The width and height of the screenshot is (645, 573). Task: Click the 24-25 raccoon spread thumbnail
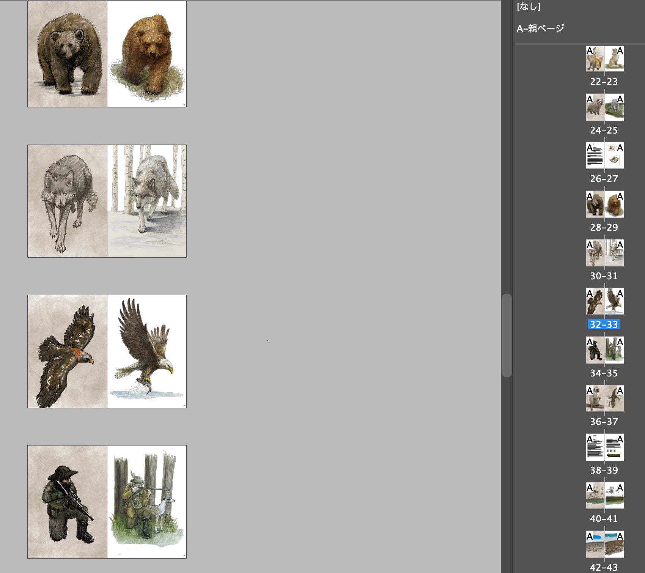tap(604, 107)
